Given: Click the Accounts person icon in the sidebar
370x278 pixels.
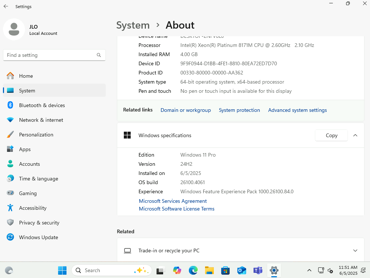Looking at the screenshot, I should (x=10, y=164).
